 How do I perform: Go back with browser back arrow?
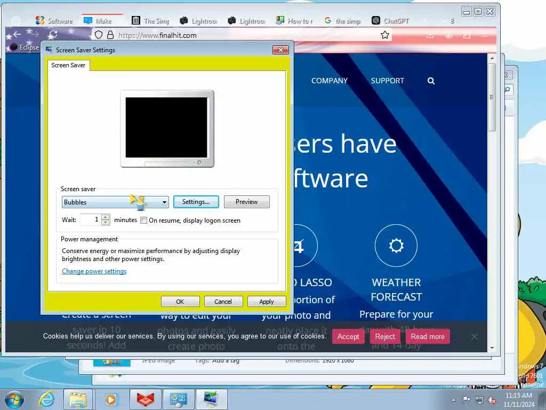pyautogui.click(x=17, y=35)
